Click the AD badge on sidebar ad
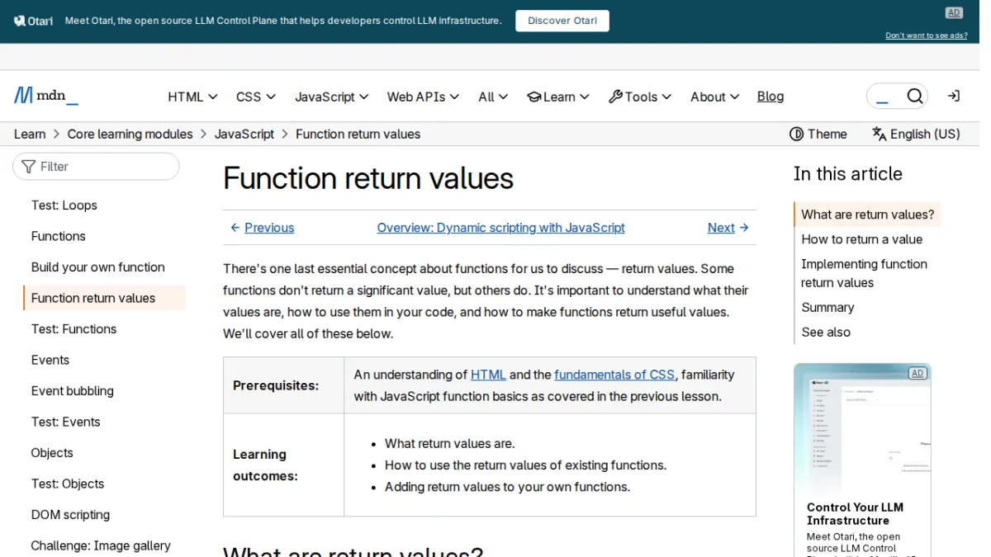Screen dimensions: 991x557 [x=918, y=373]
